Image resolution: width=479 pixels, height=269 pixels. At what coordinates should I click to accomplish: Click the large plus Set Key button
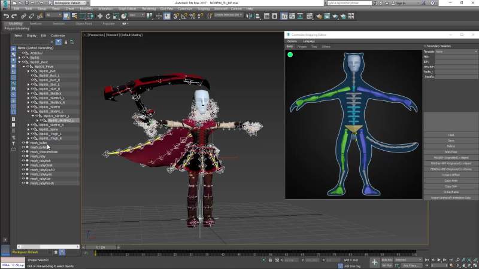[x=375, y=261]
